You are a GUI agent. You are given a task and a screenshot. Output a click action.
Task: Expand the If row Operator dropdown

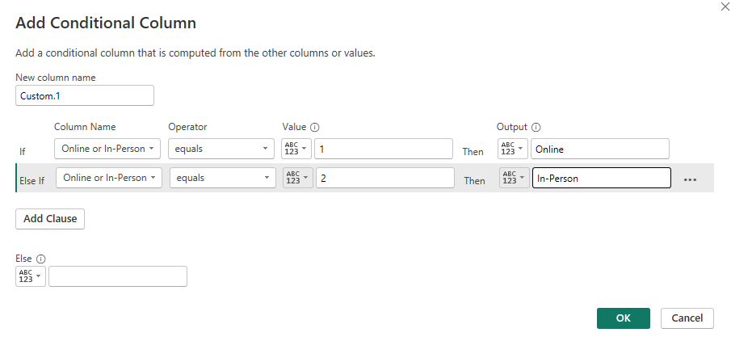click(221, 149)
